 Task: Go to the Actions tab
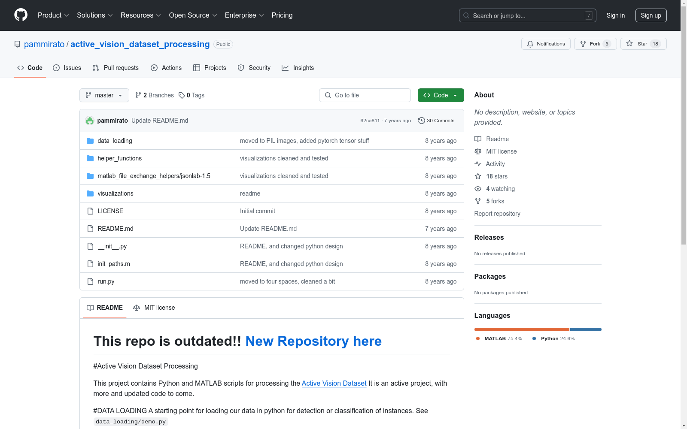coord(166,68)
